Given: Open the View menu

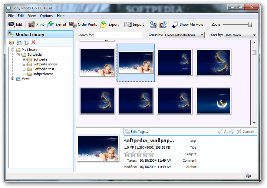Looking at the screenshot, I should click(x=32, y=16).
